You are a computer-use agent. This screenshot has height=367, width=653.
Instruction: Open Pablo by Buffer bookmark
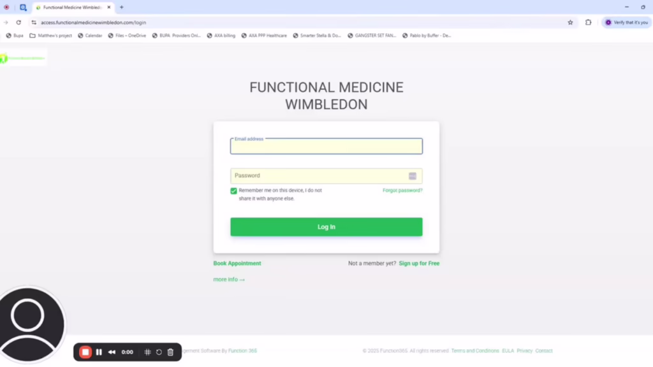pos(427,36)
